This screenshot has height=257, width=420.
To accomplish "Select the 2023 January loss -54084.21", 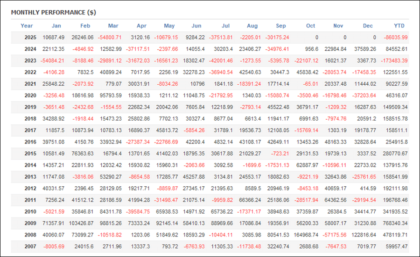I will pyautogui.click(x=52, y=61).
